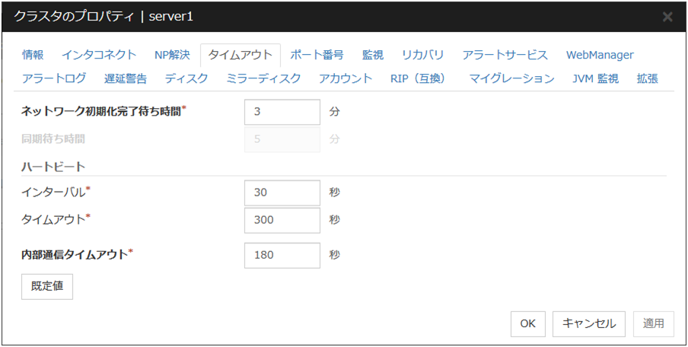This screenshot has height=347, width=688.
Task: Open the アラートサービス tab
Action: [505, 55]
